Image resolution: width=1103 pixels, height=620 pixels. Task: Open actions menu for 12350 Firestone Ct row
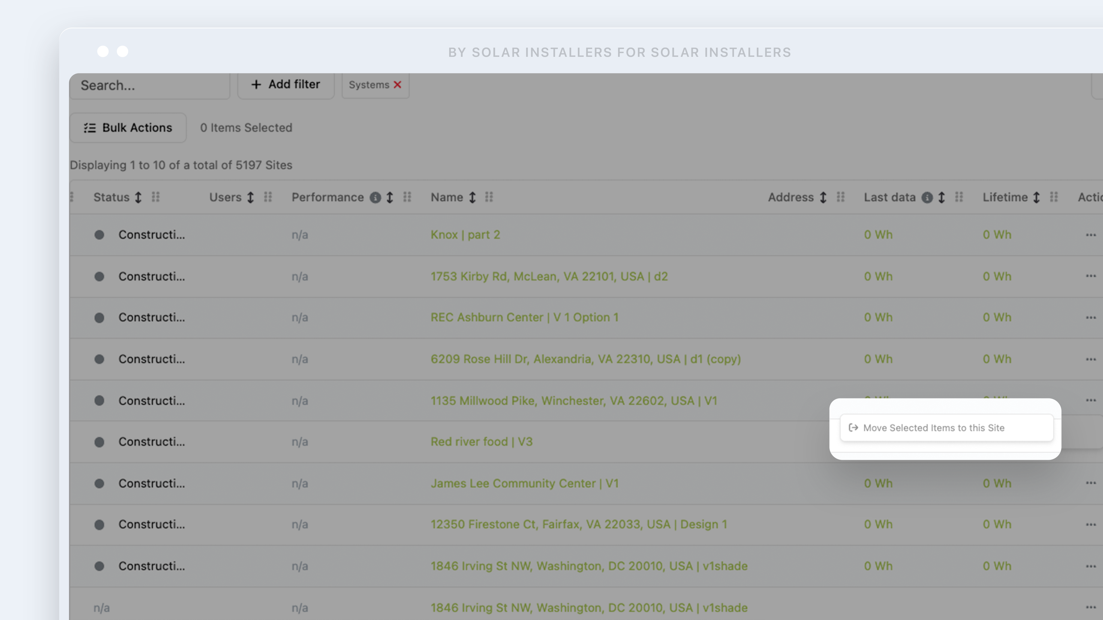1091,525
